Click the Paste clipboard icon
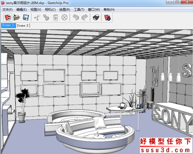Screen dimensions: 193x154 55,17
